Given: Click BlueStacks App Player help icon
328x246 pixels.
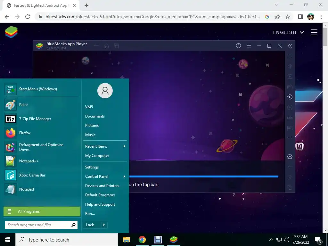Looking at the screenshot, I should [238, 45].
